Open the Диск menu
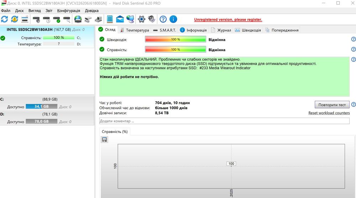The width and height of the screenshot is (356, 198). click(x=20, y=11)
